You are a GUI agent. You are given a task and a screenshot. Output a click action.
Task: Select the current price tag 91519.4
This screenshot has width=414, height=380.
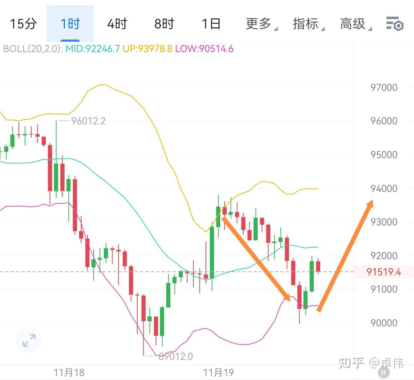pyautogui.click(x=384, y=272)
